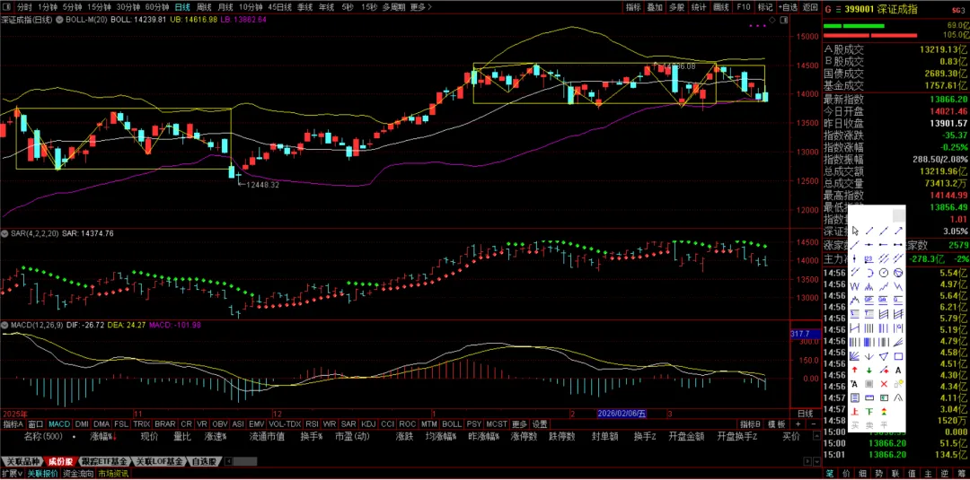Screen dimensions: 970x480
Task: Click the 指标 button in top toolbar
Action: [x=633, y=7]
